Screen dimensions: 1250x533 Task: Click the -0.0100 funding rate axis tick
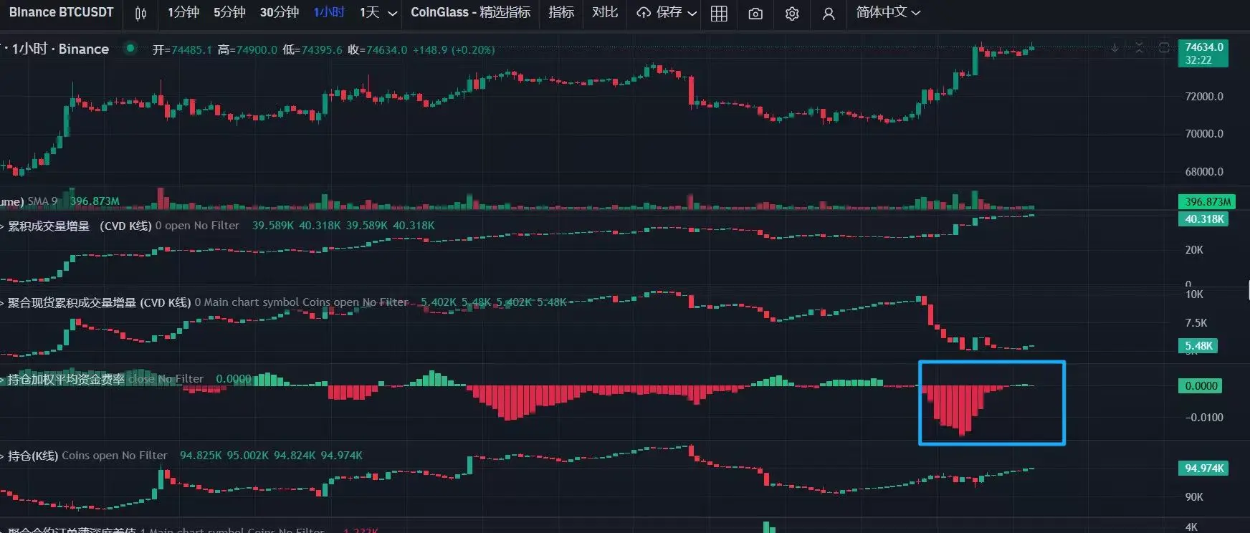[1204, 418]
